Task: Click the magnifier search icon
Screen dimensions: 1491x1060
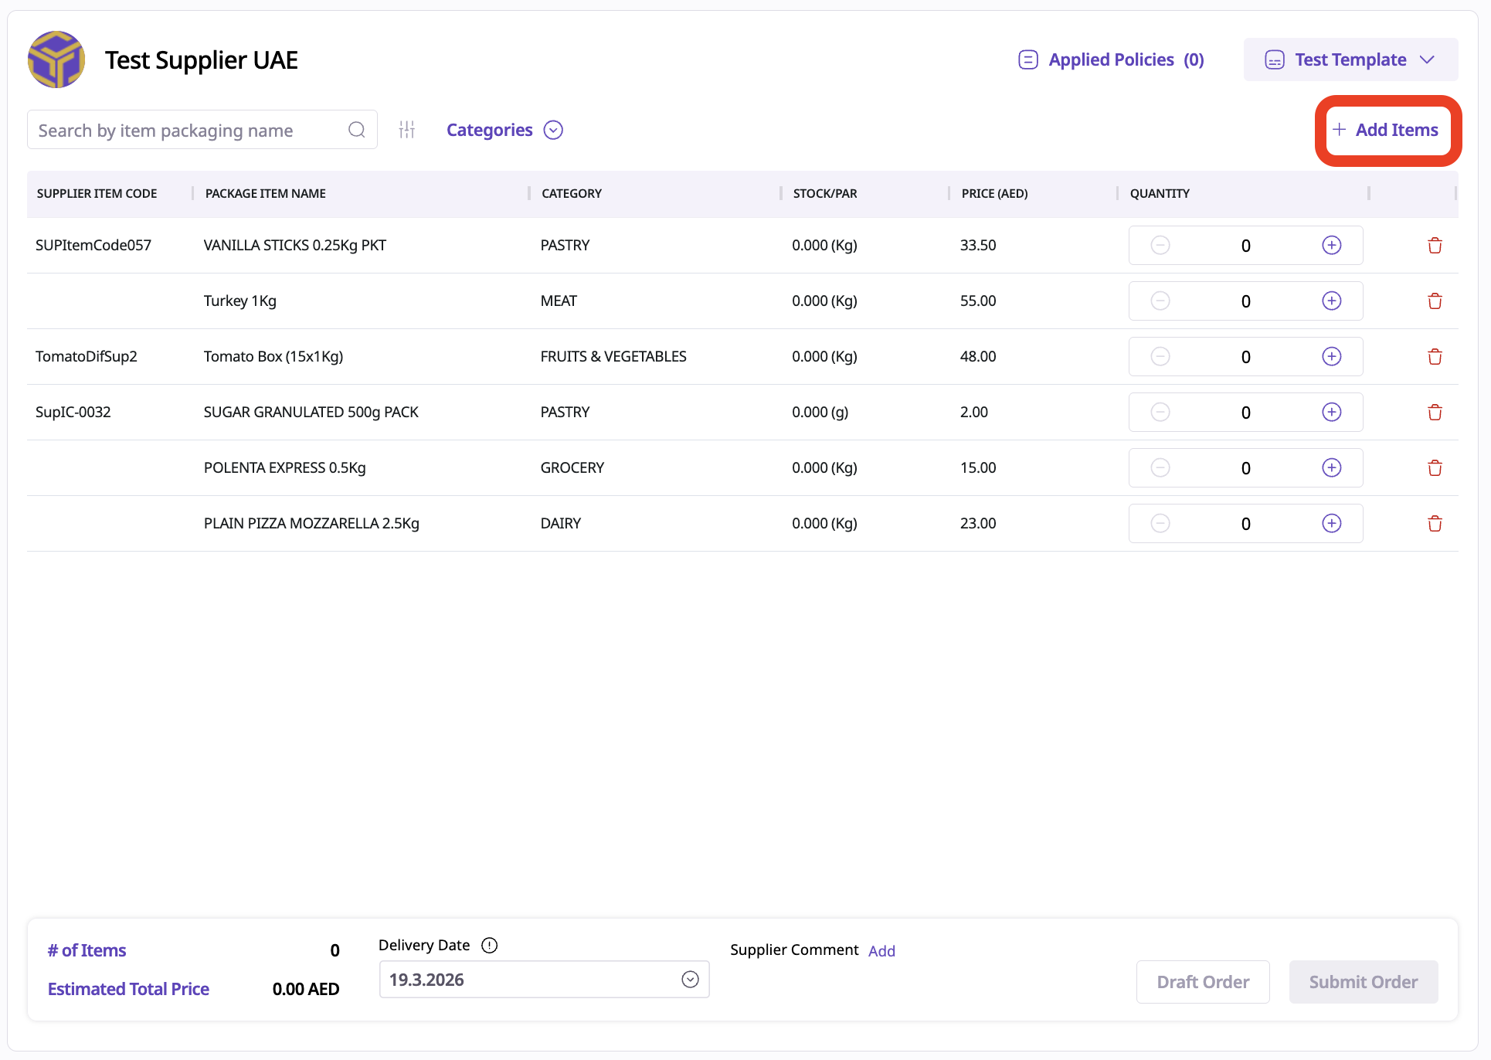Action: pyautogui.click(x=356, y=130)
